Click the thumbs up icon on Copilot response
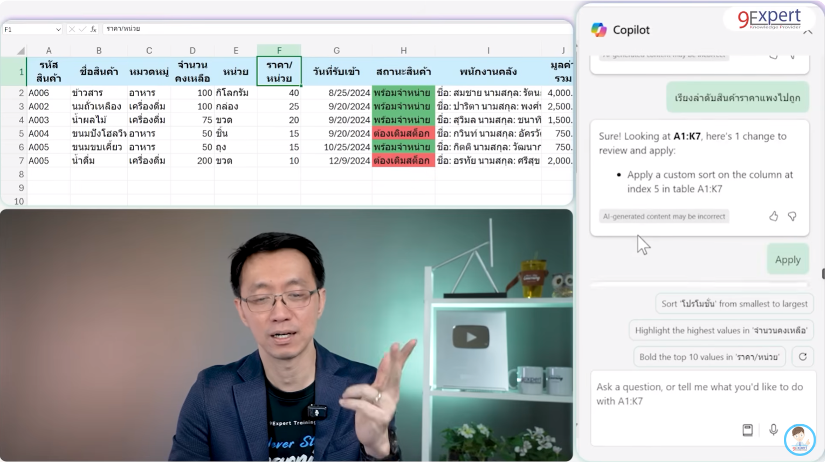The image size is (827, 462). click(773, 216)
